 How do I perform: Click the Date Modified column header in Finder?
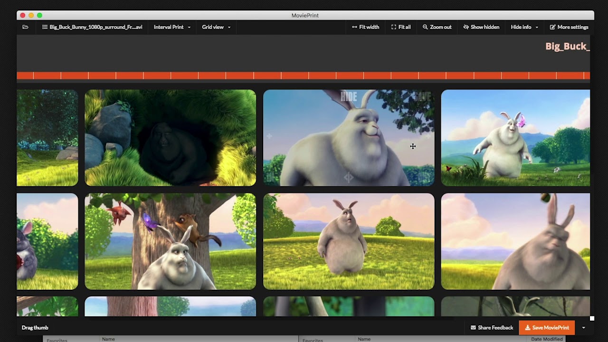tap(547, 339)
